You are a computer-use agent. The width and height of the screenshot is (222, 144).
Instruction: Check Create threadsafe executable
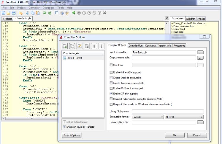click(x=111, y=83)
